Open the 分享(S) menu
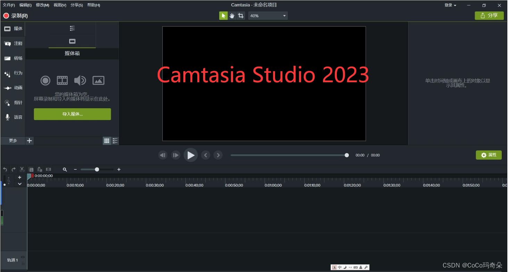The width and height of the screenshot is (508, 272). pyautogui.click(x=77, y=5)
